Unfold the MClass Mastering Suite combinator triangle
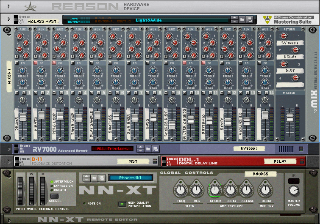The width and height of the screenshot is (320, 224). click(9, 19)
